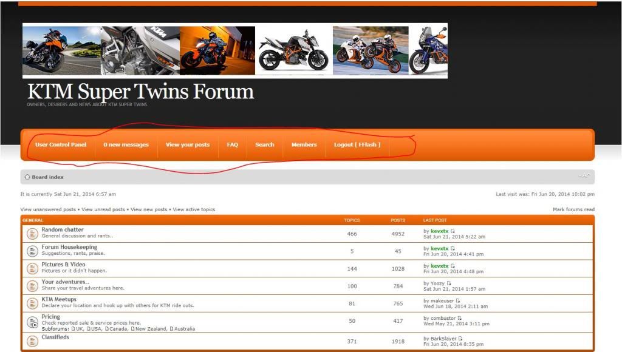
Task: View new posts
Action: (149, 209)
